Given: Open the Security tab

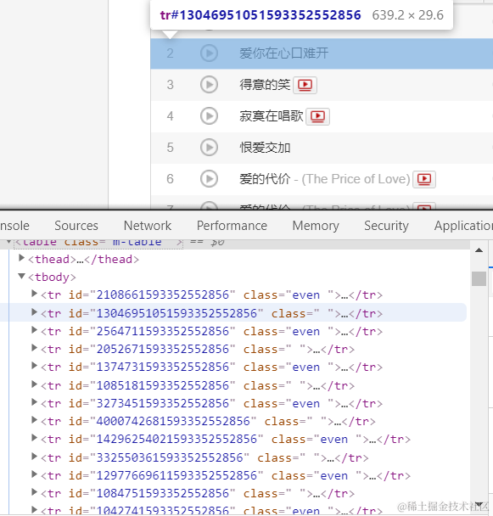Looking at the screenshot, I should point(386,226).
